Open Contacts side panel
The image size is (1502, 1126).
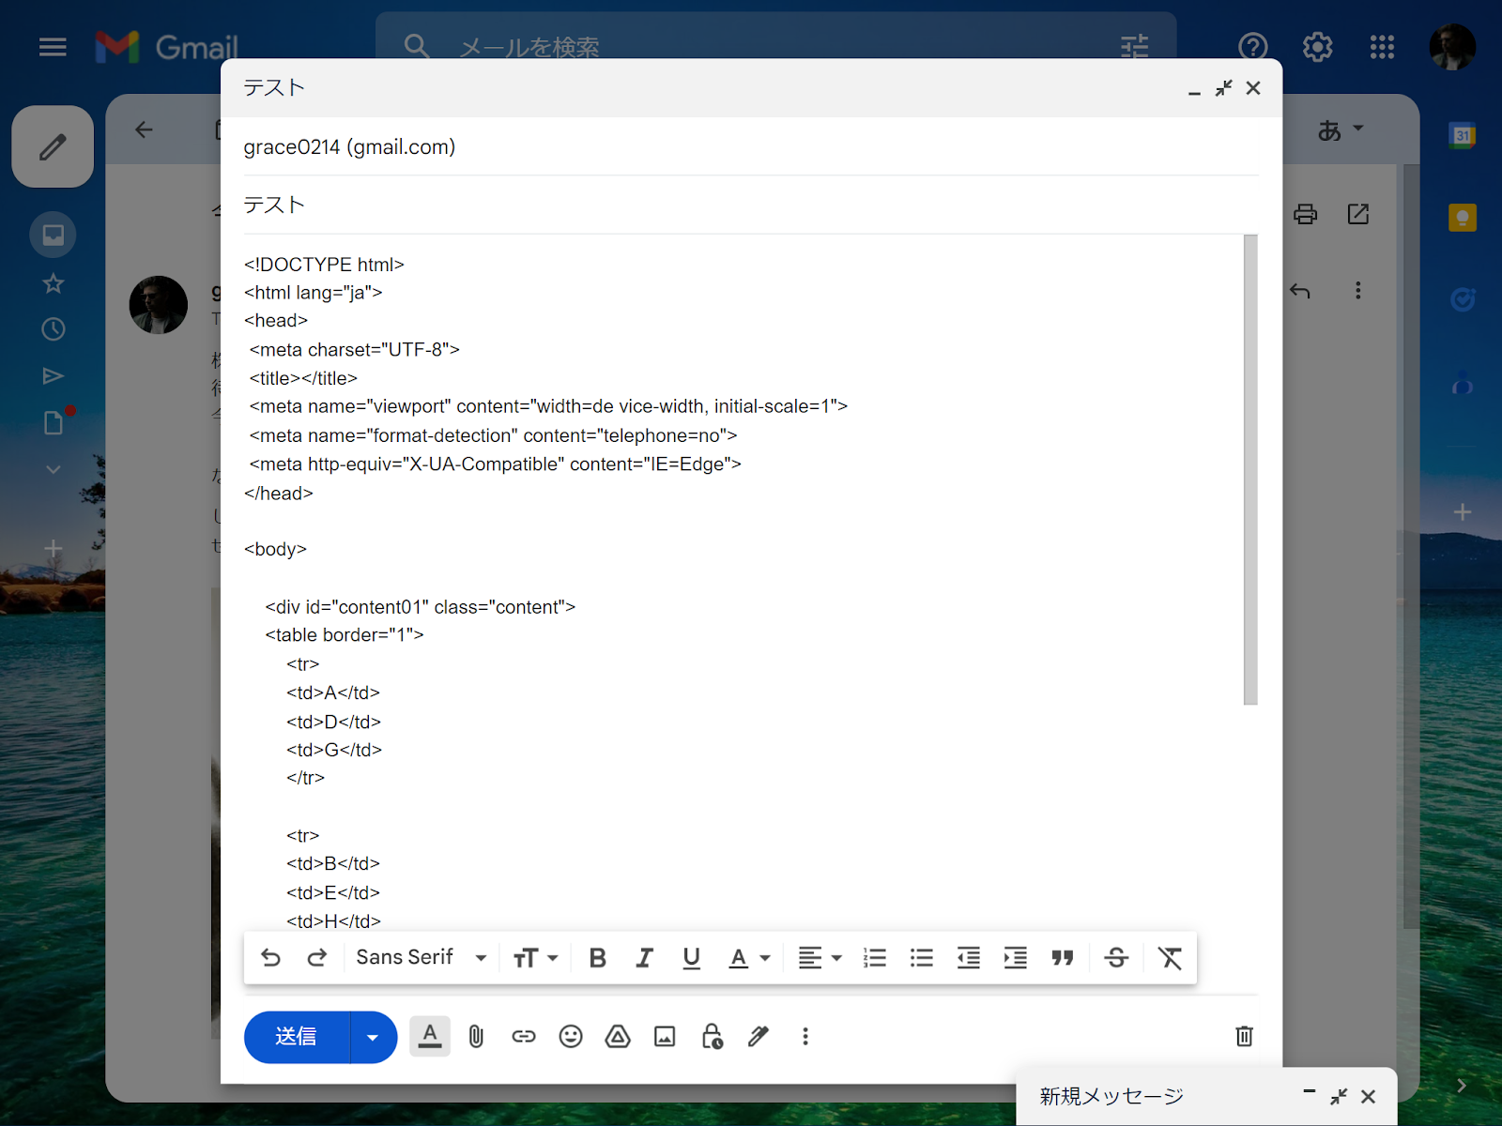tap(1462, 383)
